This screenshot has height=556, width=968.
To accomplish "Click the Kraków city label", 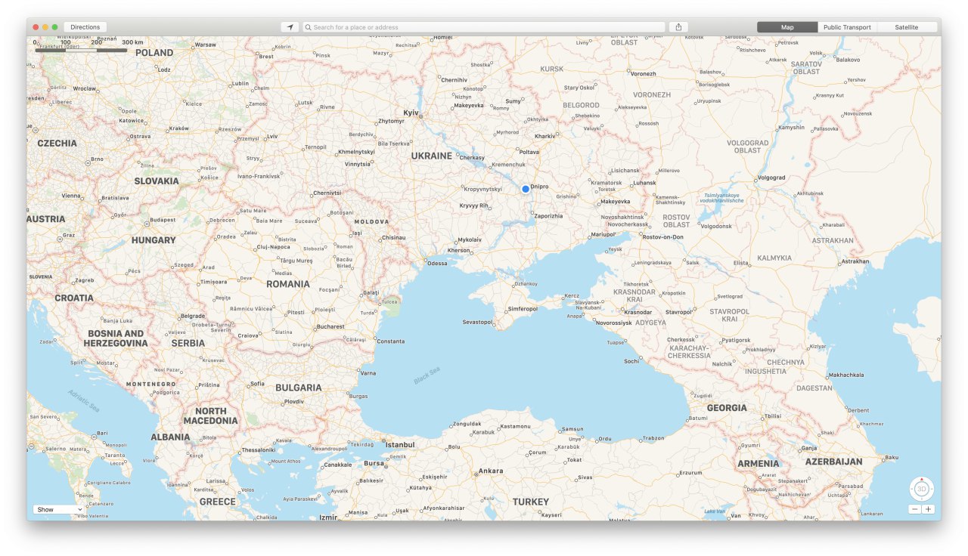I will point(179,128).
